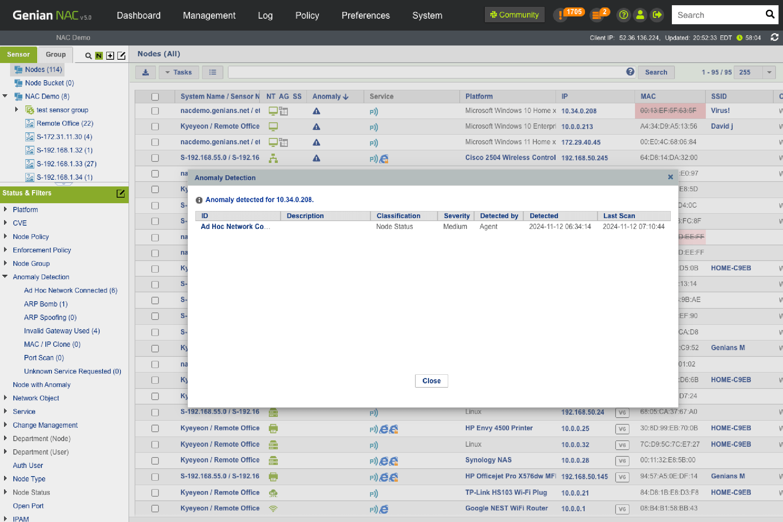The width and height of the screenshot is (783, 522).
Task: Click the refresh icon near the session timer
Action: [774, 37]
